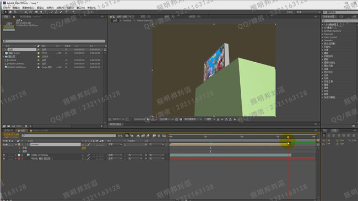Image resolution: width=358 pixels, height=201 pixels.
Task: Click Helper Layer001 breadcrumb in the viewer
Action: [145, 20]
